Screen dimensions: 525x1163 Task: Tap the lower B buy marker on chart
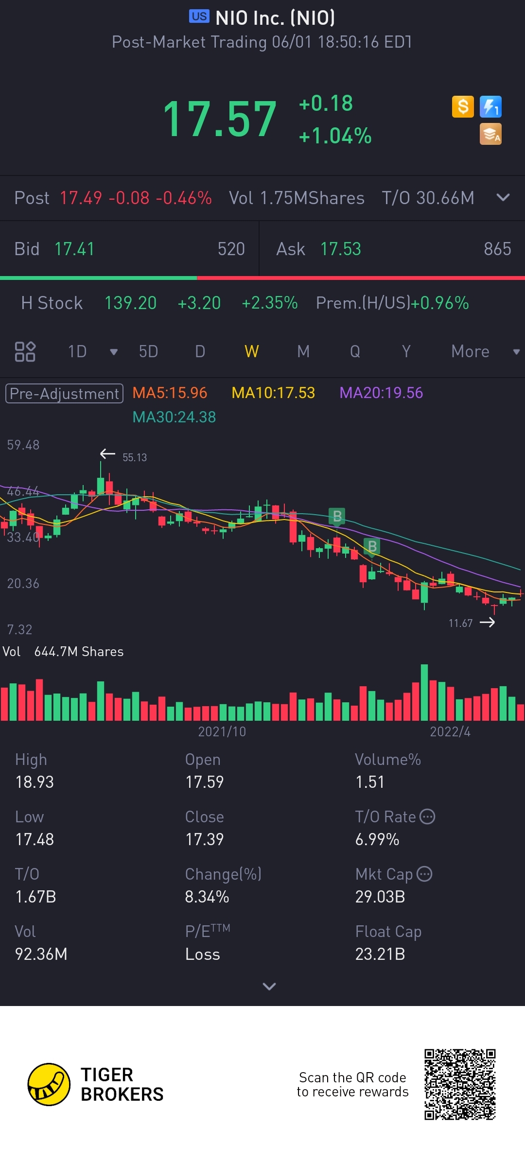[x=372, y=547]
